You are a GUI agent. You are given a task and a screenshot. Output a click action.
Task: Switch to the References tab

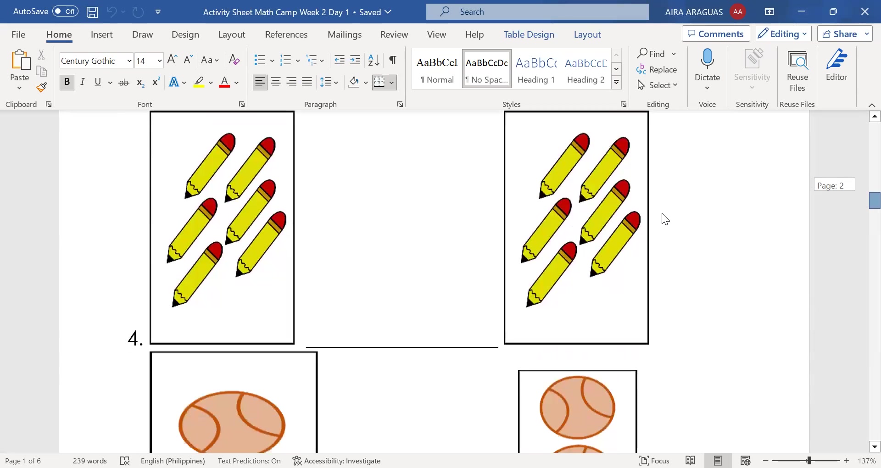point(286,34)
